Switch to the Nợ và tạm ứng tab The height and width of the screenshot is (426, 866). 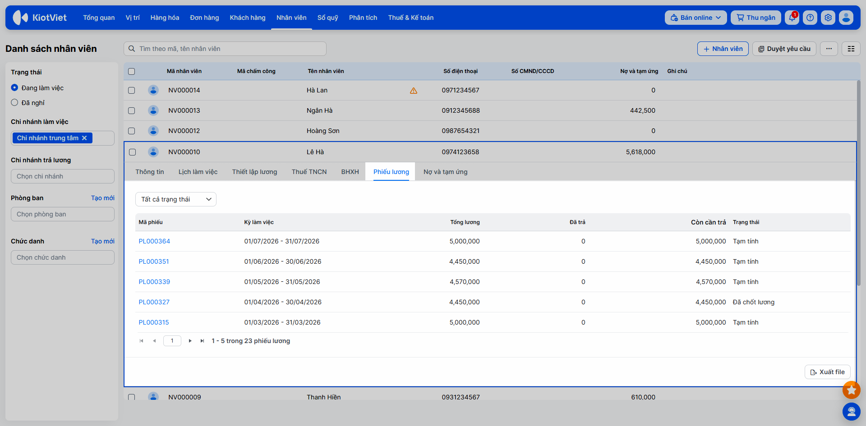click(x=445, y=172)
